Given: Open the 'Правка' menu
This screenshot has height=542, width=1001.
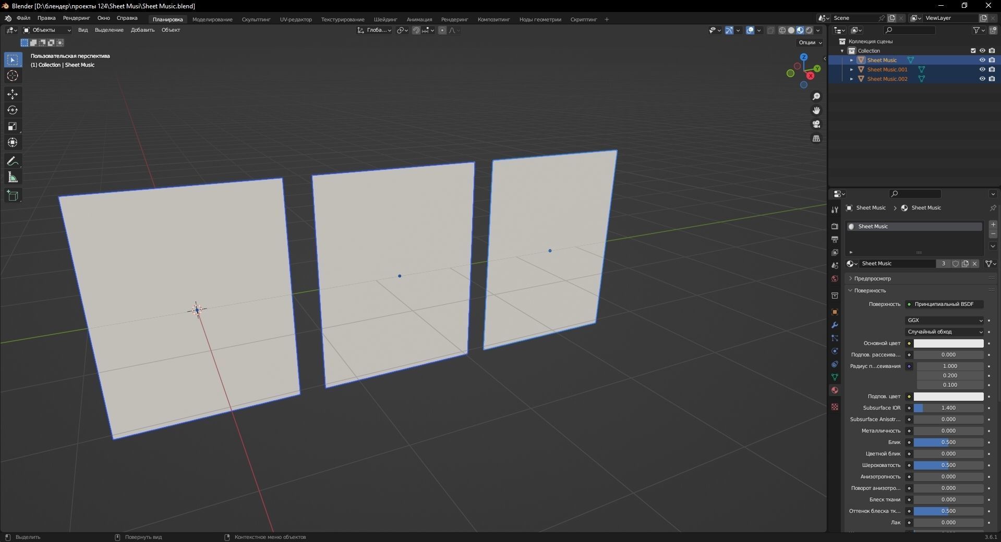Looking at the screenshot, I should click(x=46, y=18).
